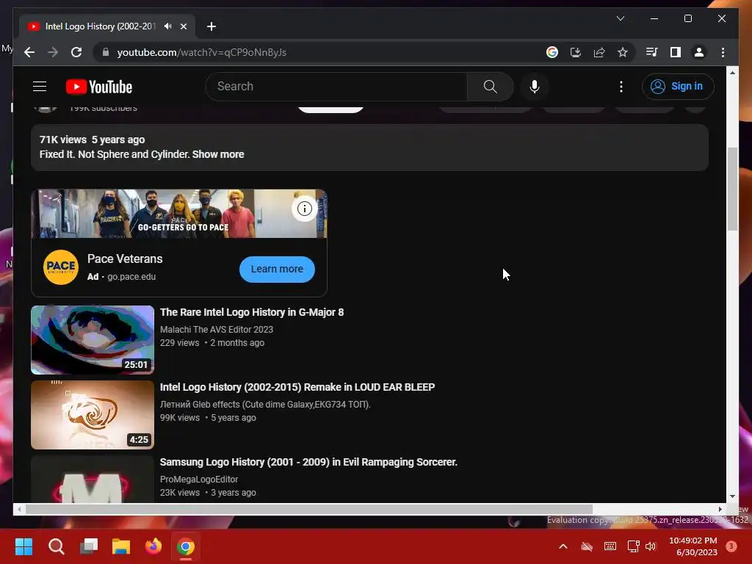Image resolution: width=752 pixels, height=564 pixels.
Task: Click install app icon in address bar
Action: point(576,52)
